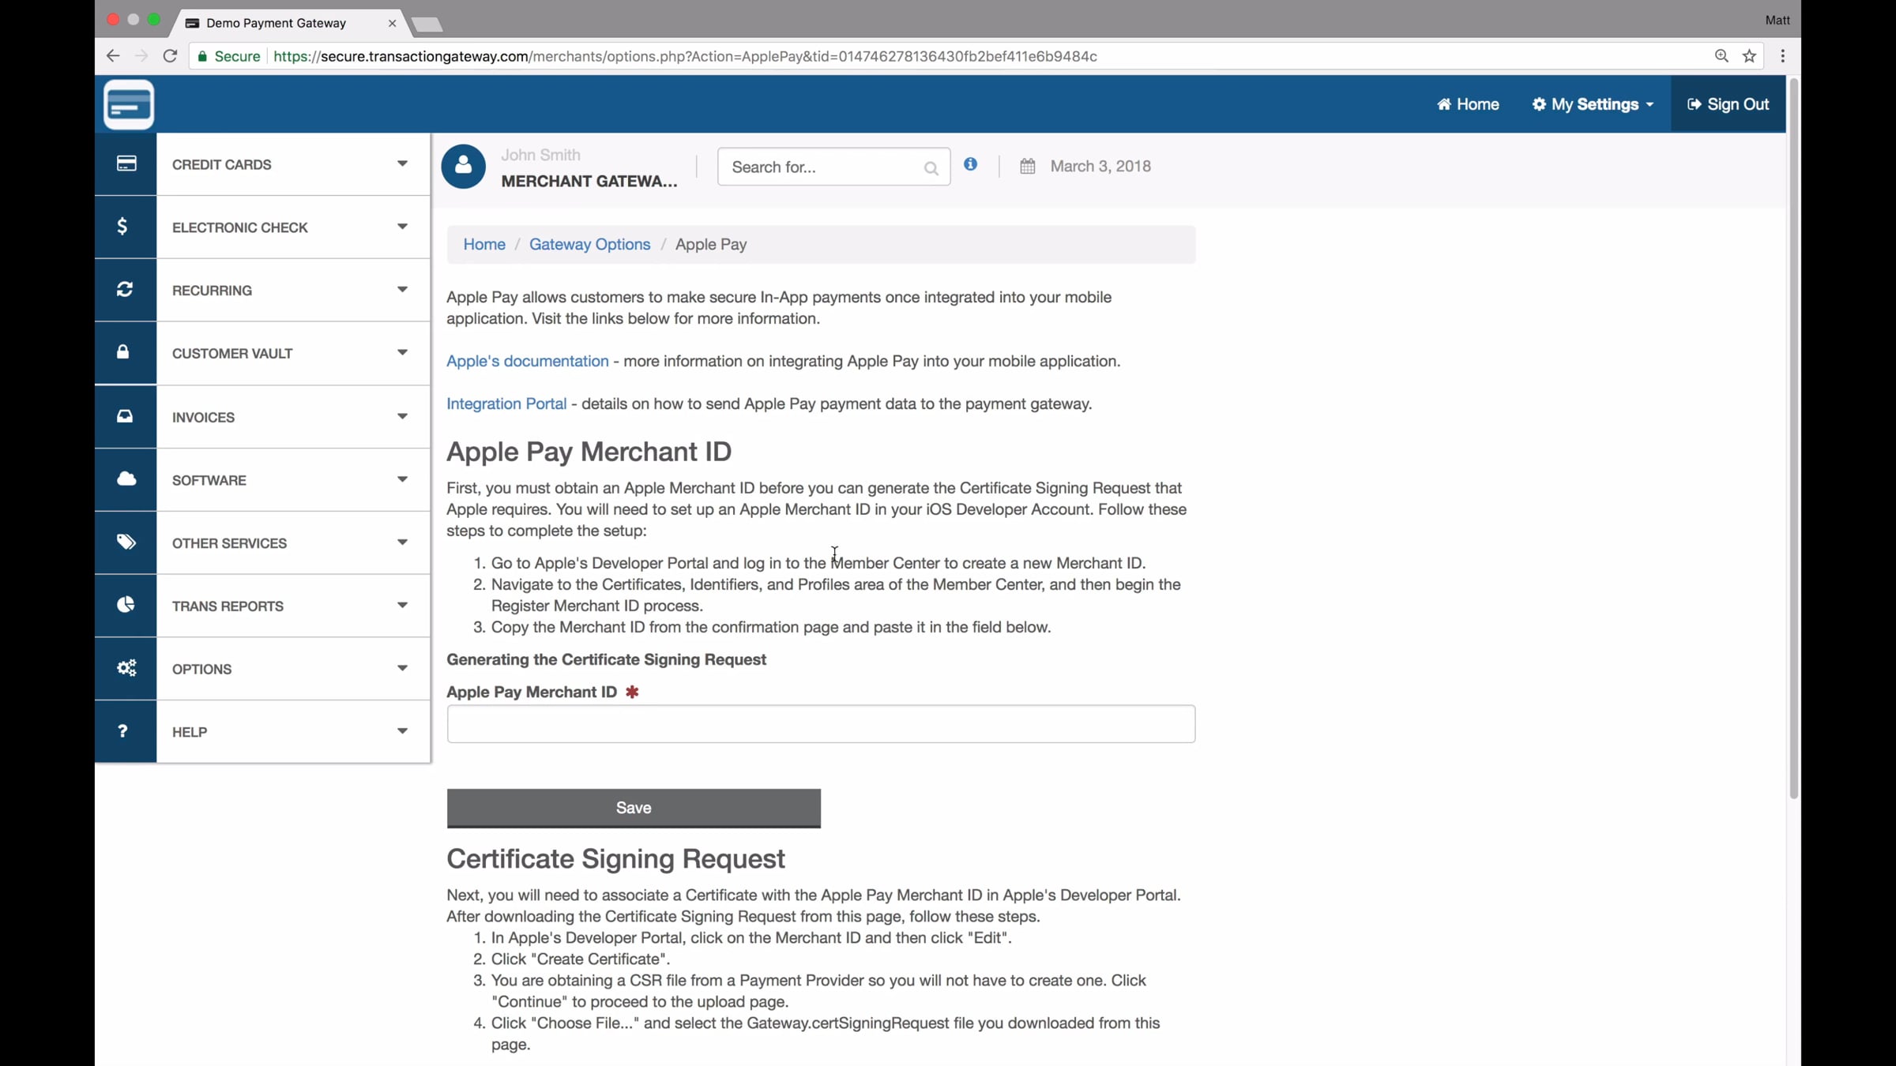The width and height of the screenshot is (1896, 1066).
Task: Bookmark this page with the star icon
Action: [1750, 56]
